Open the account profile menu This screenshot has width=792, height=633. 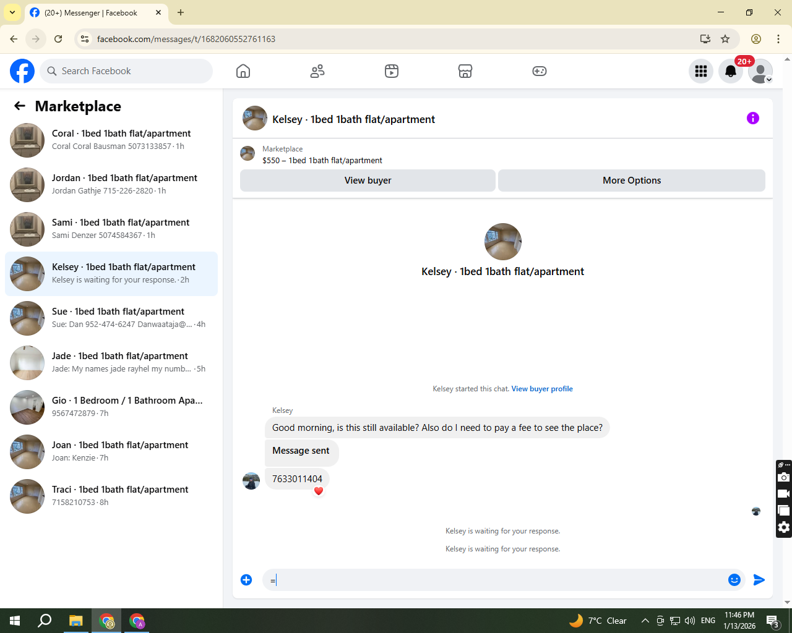(x=760, y=71)
